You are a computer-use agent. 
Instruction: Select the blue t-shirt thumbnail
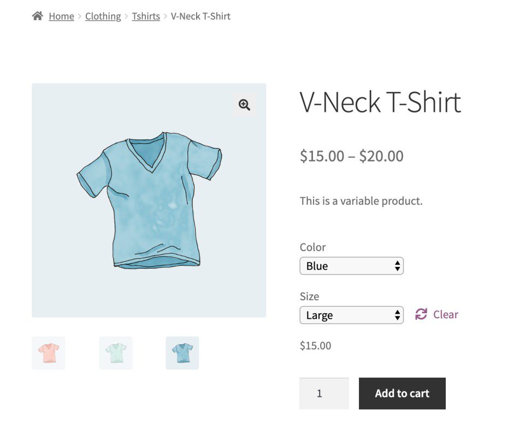pos(182,353)
